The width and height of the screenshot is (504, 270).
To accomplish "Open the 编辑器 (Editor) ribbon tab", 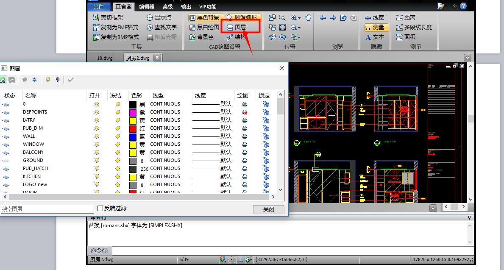I will click(x=147, y=6).
